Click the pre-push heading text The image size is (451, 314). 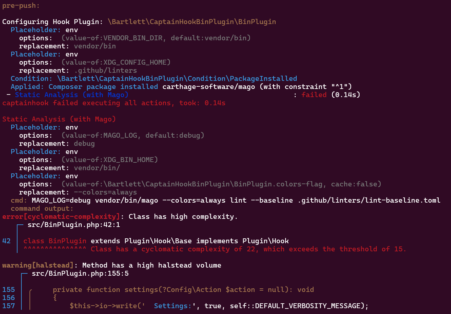[21, 6]
